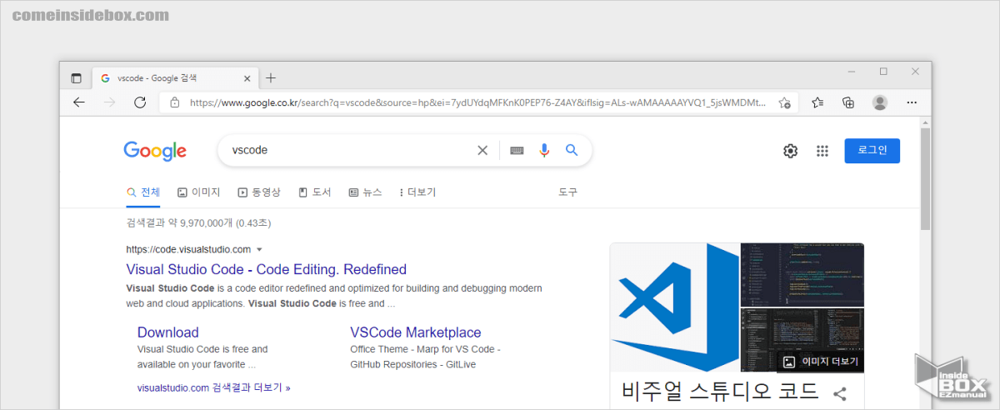
Task: Go back to previous page
Action: pos(79,102)
